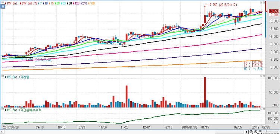This screenshot has width=280, height=134.
Task: Click the 09/18 date axis label
Action: click(x=40, y=127)
